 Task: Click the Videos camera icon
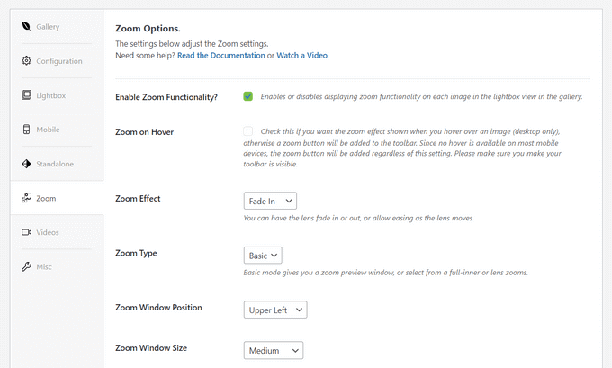(x=26, y=232)
